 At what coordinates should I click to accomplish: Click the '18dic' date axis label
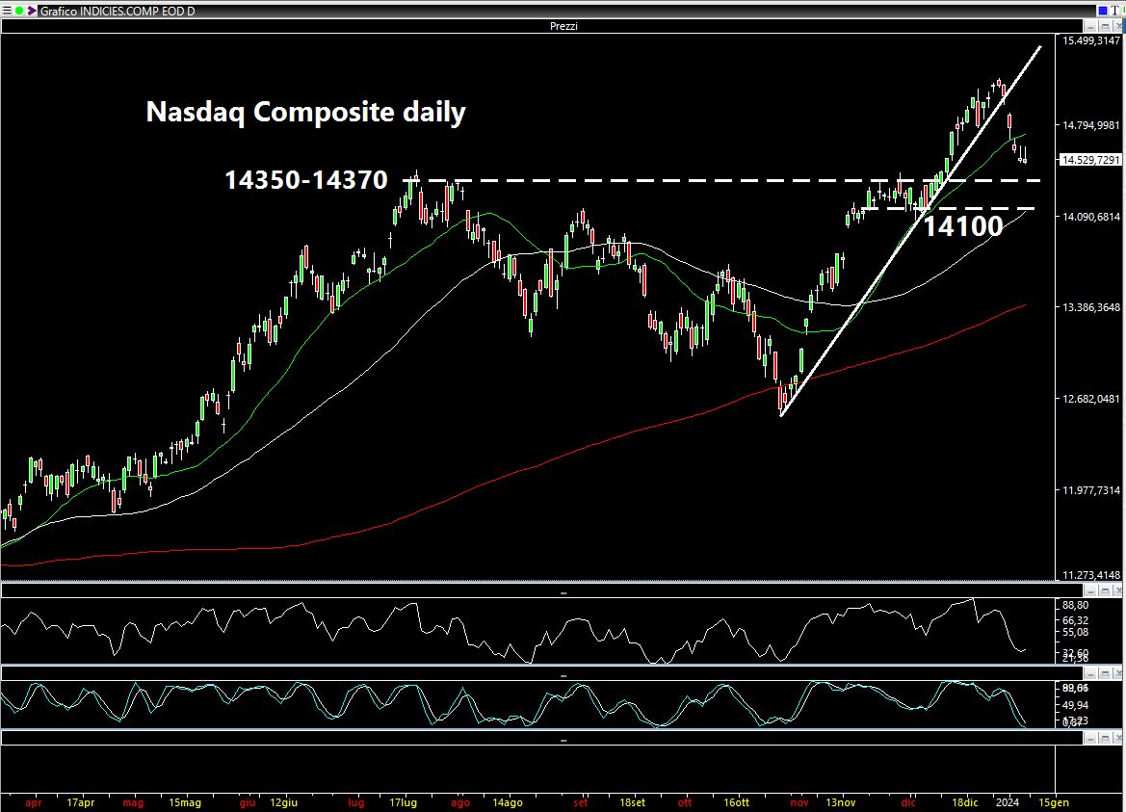[965, 802]
